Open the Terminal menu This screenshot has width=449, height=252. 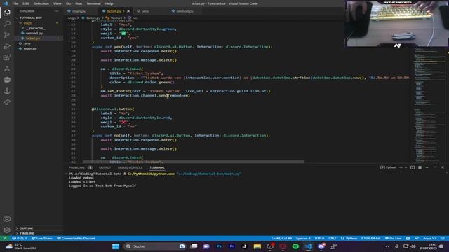pyautogui.click(x=93, y=3)
